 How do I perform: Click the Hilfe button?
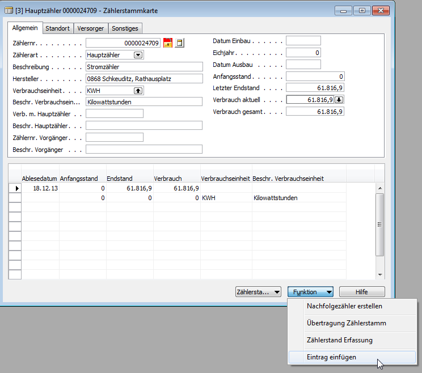tap(362, 292)
